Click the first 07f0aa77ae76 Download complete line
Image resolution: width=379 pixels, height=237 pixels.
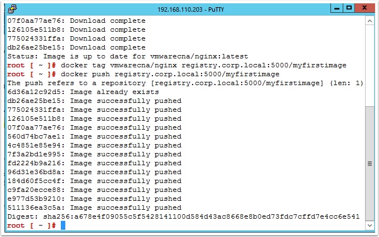[x=76, y=21]
